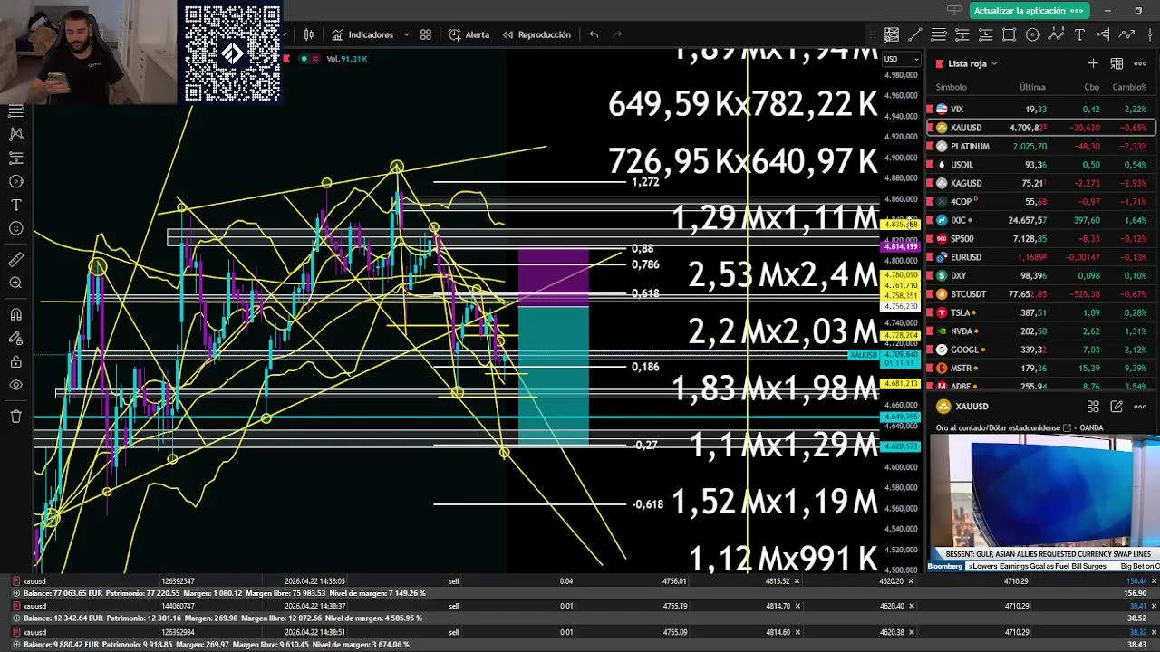This screenshot has width=1160, height=652.
Task: Select the zoom in tool
Action: coord(15,283)
